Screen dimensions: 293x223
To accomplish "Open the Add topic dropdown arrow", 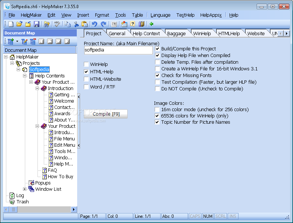I will click(x=17, y=41).
